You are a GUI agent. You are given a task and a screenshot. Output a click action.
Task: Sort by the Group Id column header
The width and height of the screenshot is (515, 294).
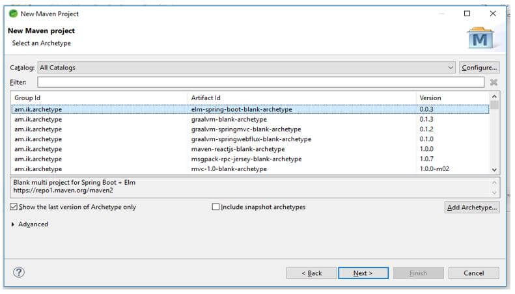click(x=100, y=98)
